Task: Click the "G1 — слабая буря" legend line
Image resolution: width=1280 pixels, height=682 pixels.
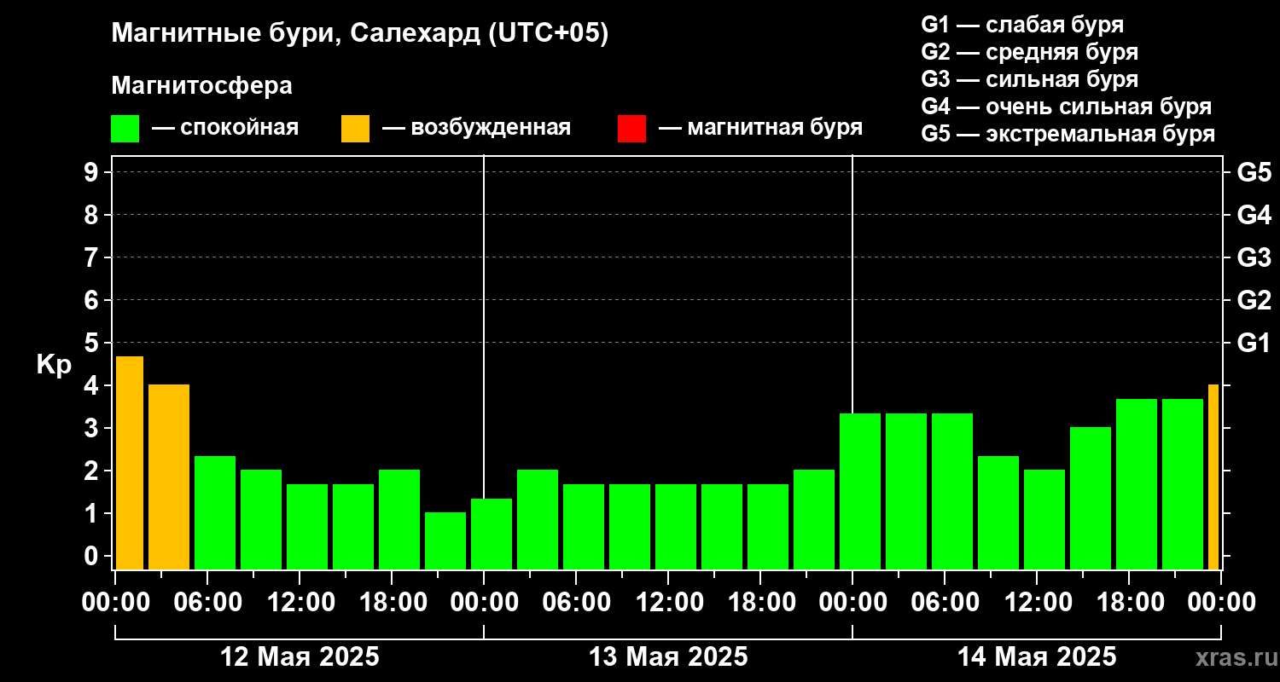Action: [1022, 25]
